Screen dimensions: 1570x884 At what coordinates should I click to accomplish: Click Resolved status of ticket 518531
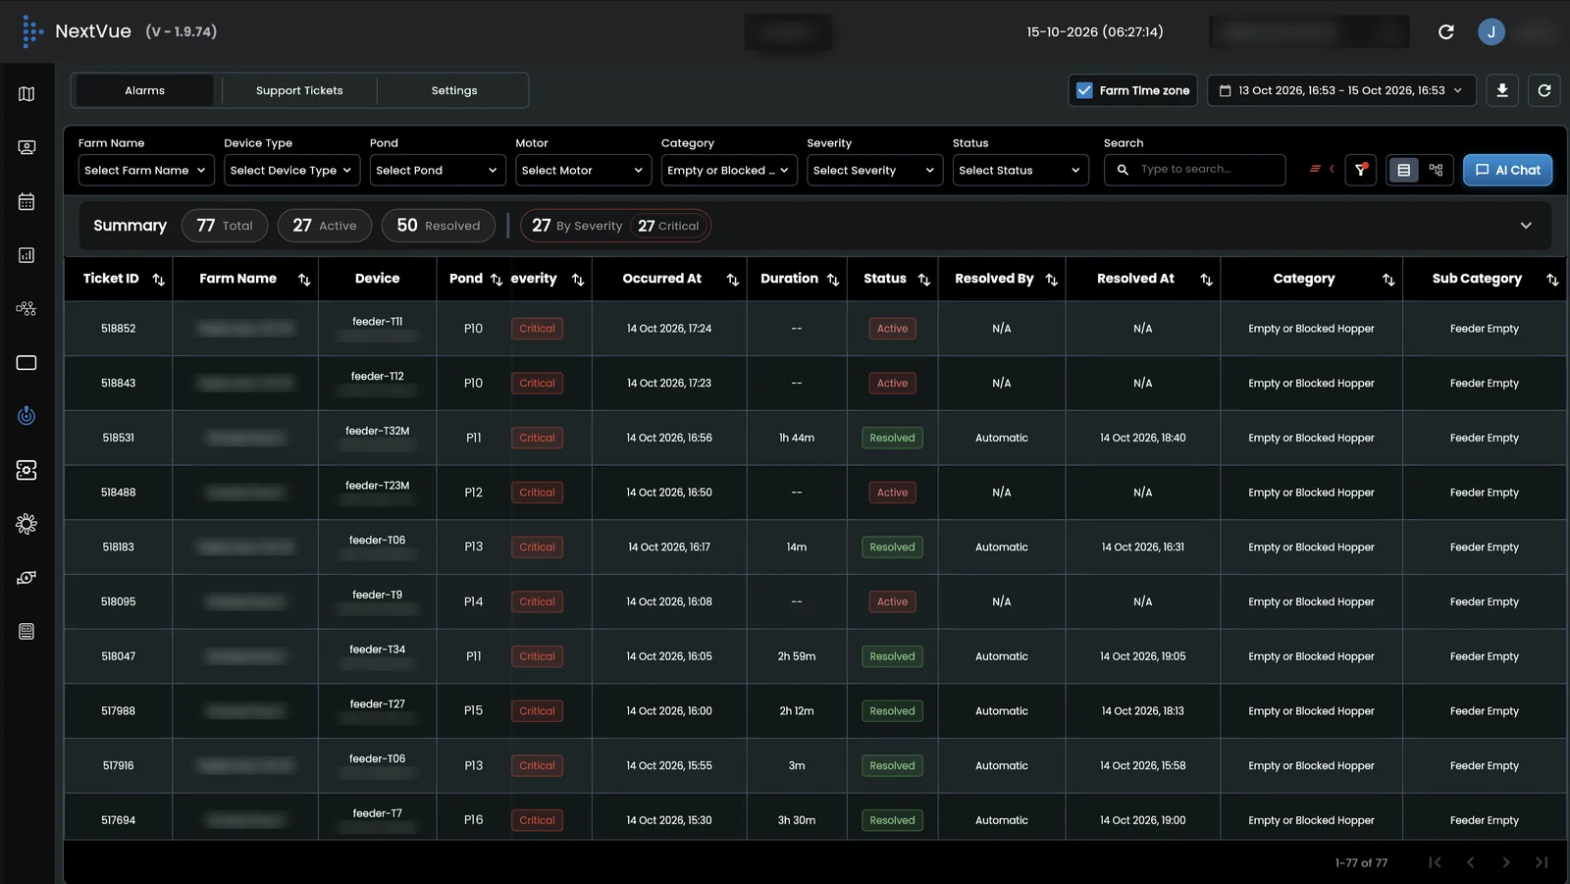click(892, 438)
